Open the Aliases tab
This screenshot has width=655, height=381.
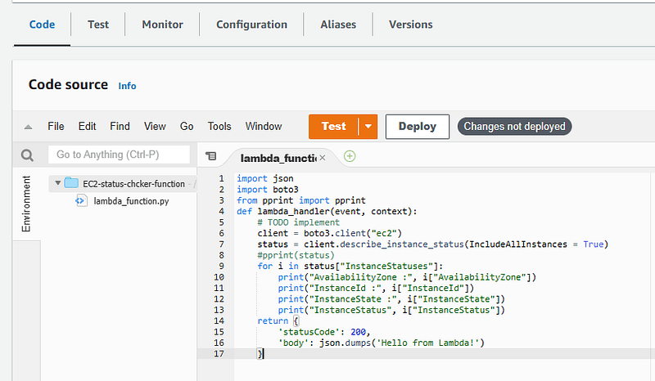(338, 25)
